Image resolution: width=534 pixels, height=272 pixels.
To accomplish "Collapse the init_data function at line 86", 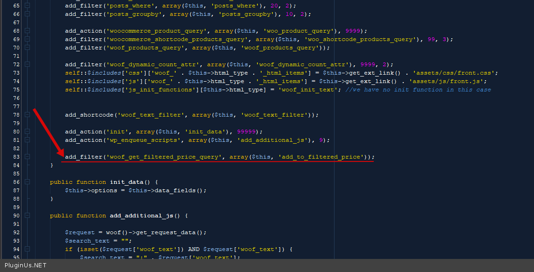I will (x=27, y=182).
